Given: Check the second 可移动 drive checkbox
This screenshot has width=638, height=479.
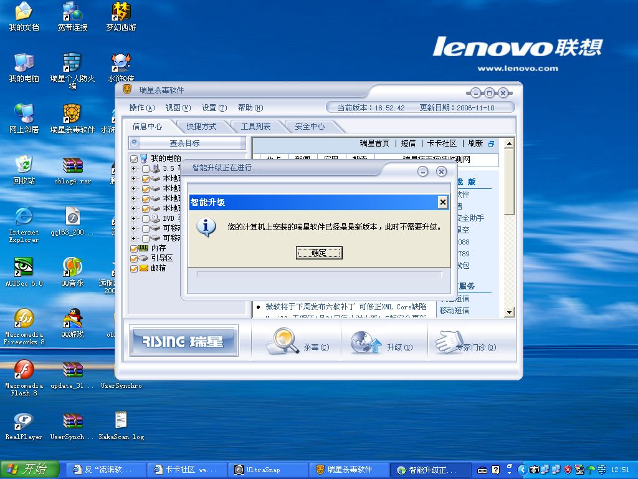Looking at the screenshot, I should tap(146, 238).
